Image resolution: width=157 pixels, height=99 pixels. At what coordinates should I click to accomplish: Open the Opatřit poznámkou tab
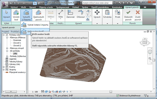click(100, 7)
